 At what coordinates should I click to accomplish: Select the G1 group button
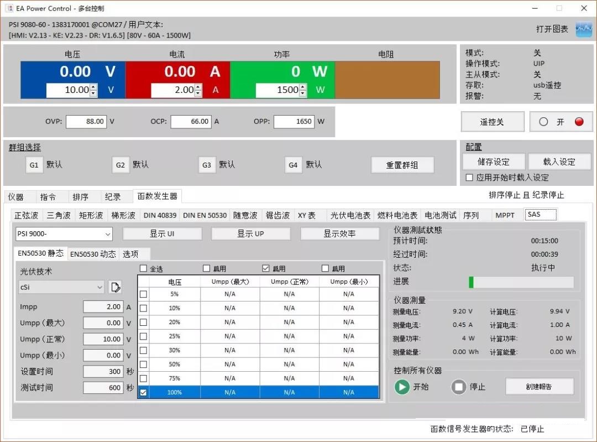click(x=34, y=165)
